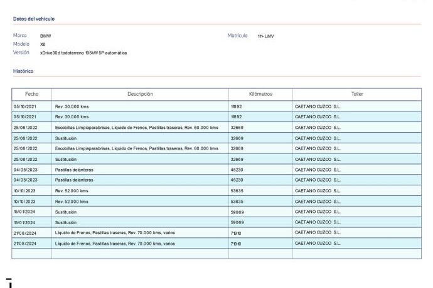Screen dimensions: 433x288
Task: Select the first 45230 kilometers cell
Action: tap(237, 169)
